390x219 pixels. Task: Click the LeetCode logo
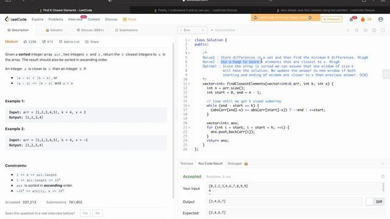(16, 19)
